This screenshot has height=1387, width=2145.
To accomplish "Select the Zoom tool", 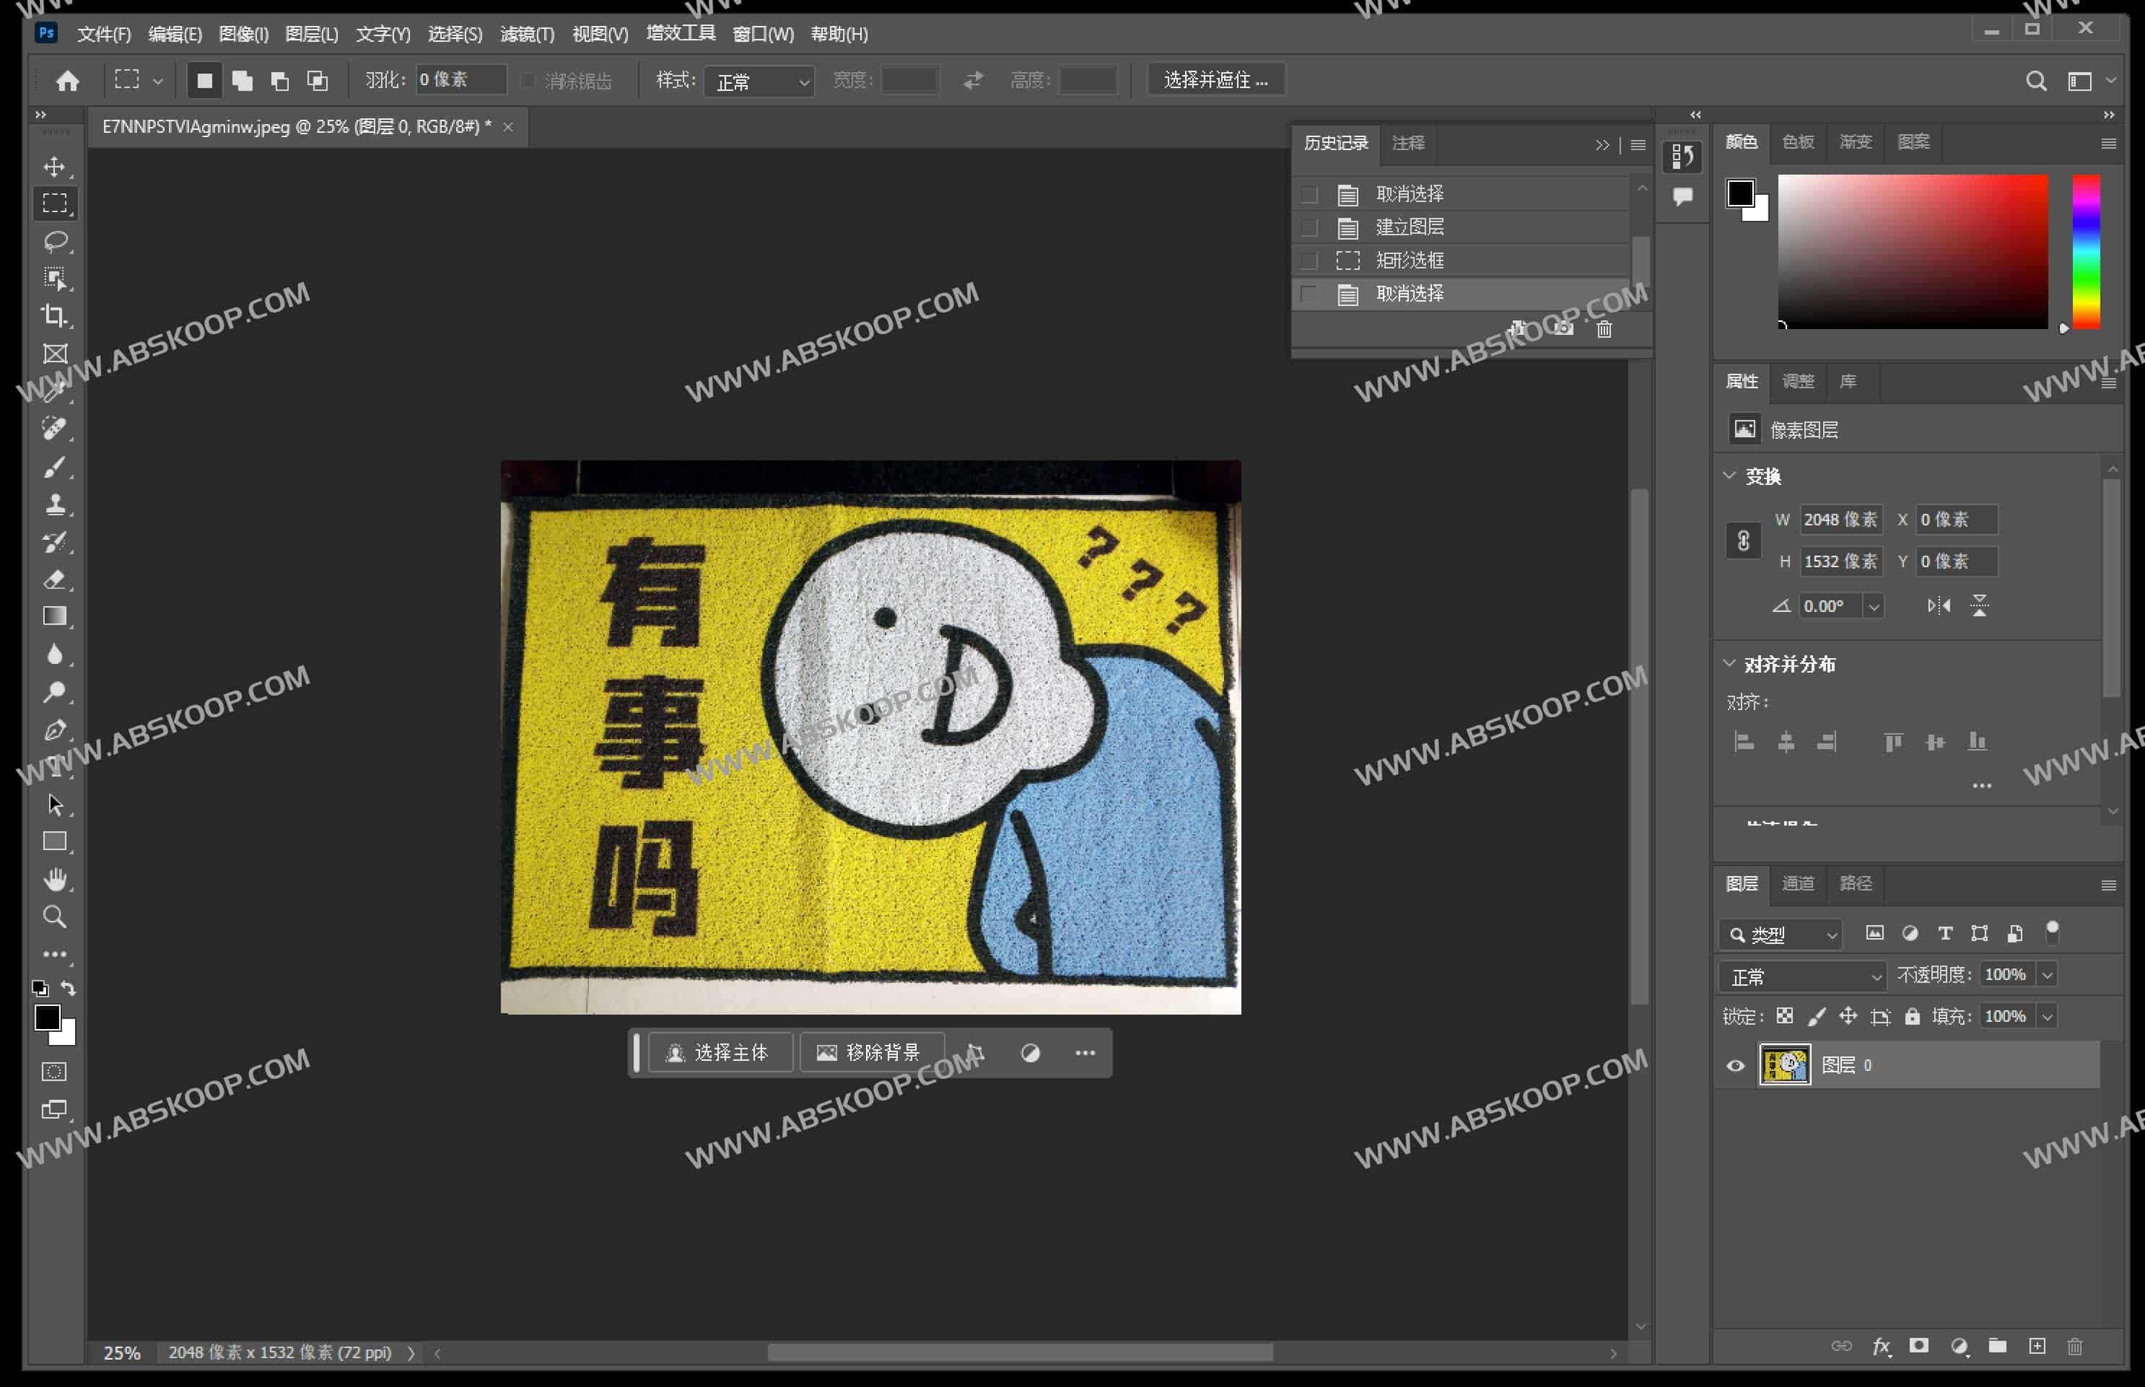I will coord(56,916).
